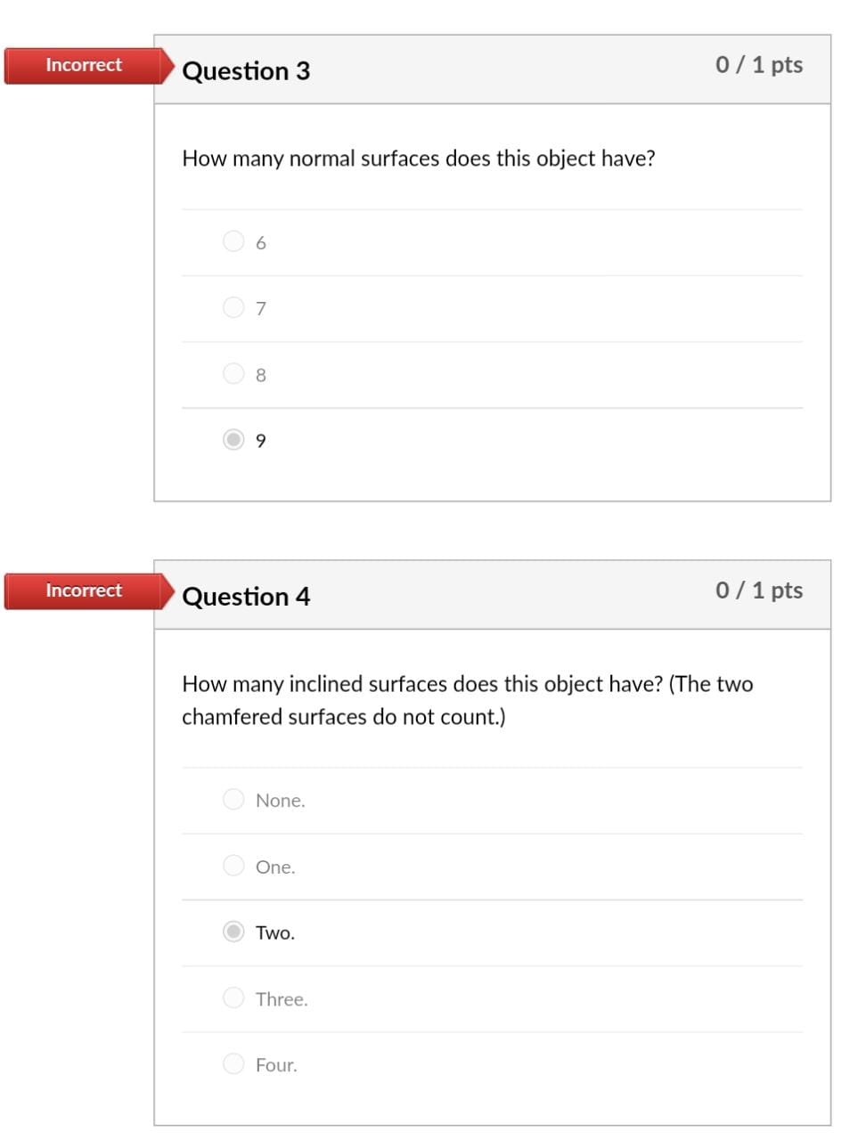The height and width of the screenshot is (1140, 866).
Task: Select the One answer option
Action: 233,865
